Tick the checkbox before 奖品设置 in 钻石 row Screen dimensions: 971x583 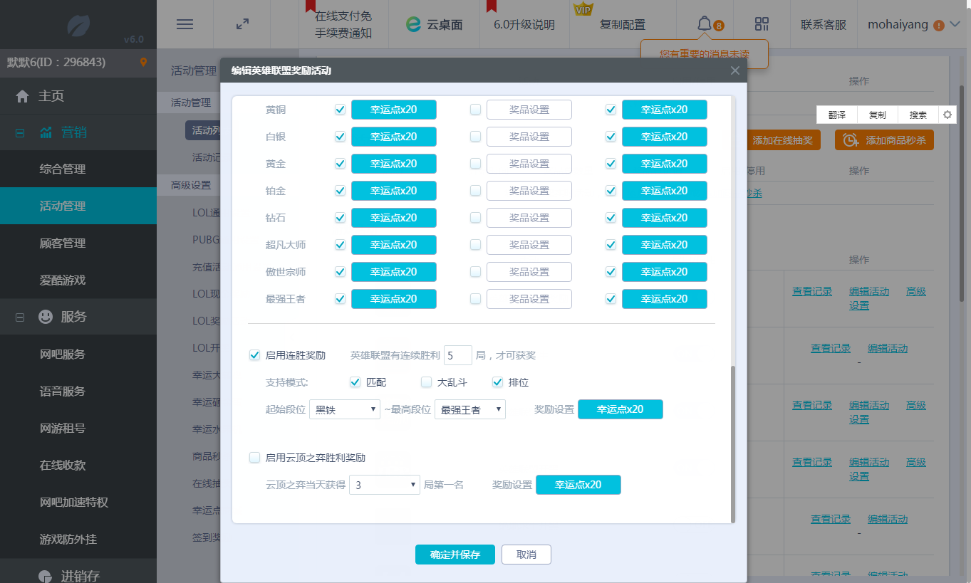tap(475, 218)
